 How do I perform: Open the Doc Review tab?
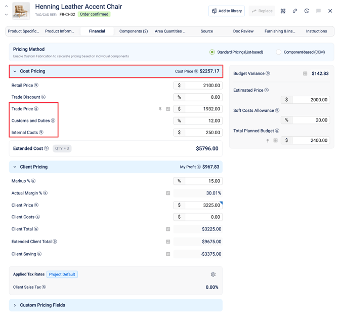tap(243, 31)
